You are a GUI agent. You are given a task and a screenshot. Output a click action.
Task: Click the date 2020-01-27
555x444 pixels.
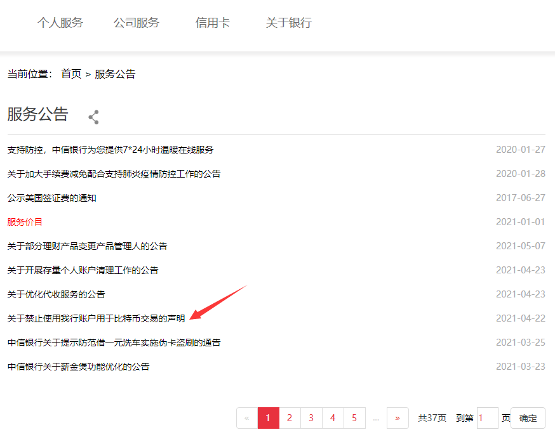(x=521, y=150)
